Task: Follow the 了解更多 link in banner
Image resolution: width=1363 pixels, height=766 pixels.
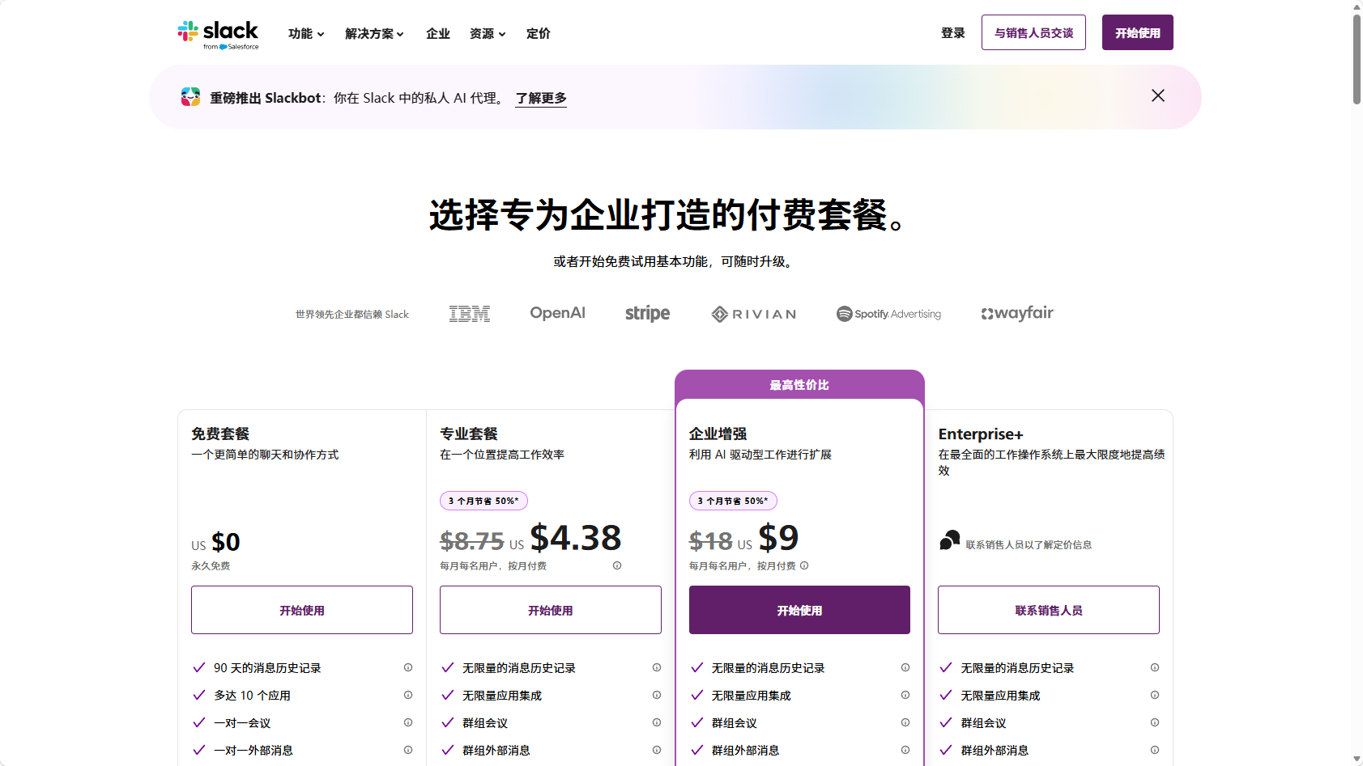Action: pyautogui.click(x=541, y=99)
